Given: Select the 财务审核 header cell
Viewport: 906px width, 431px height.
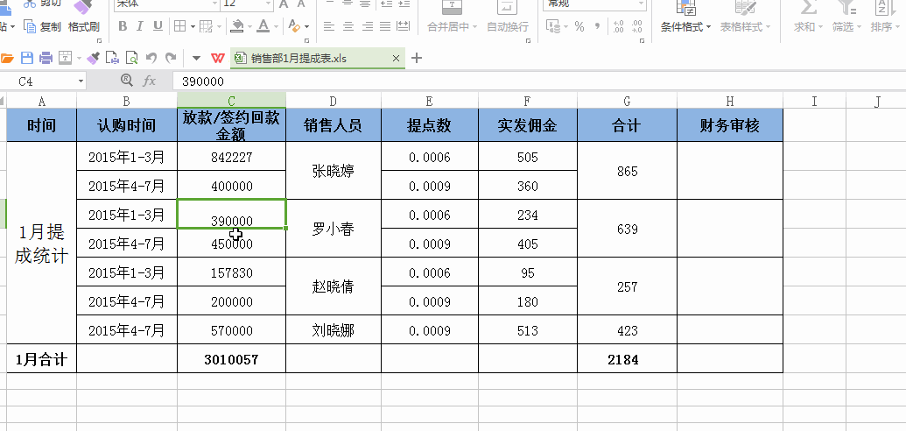Looking at the screenshot, I should [x=730, y=125].
